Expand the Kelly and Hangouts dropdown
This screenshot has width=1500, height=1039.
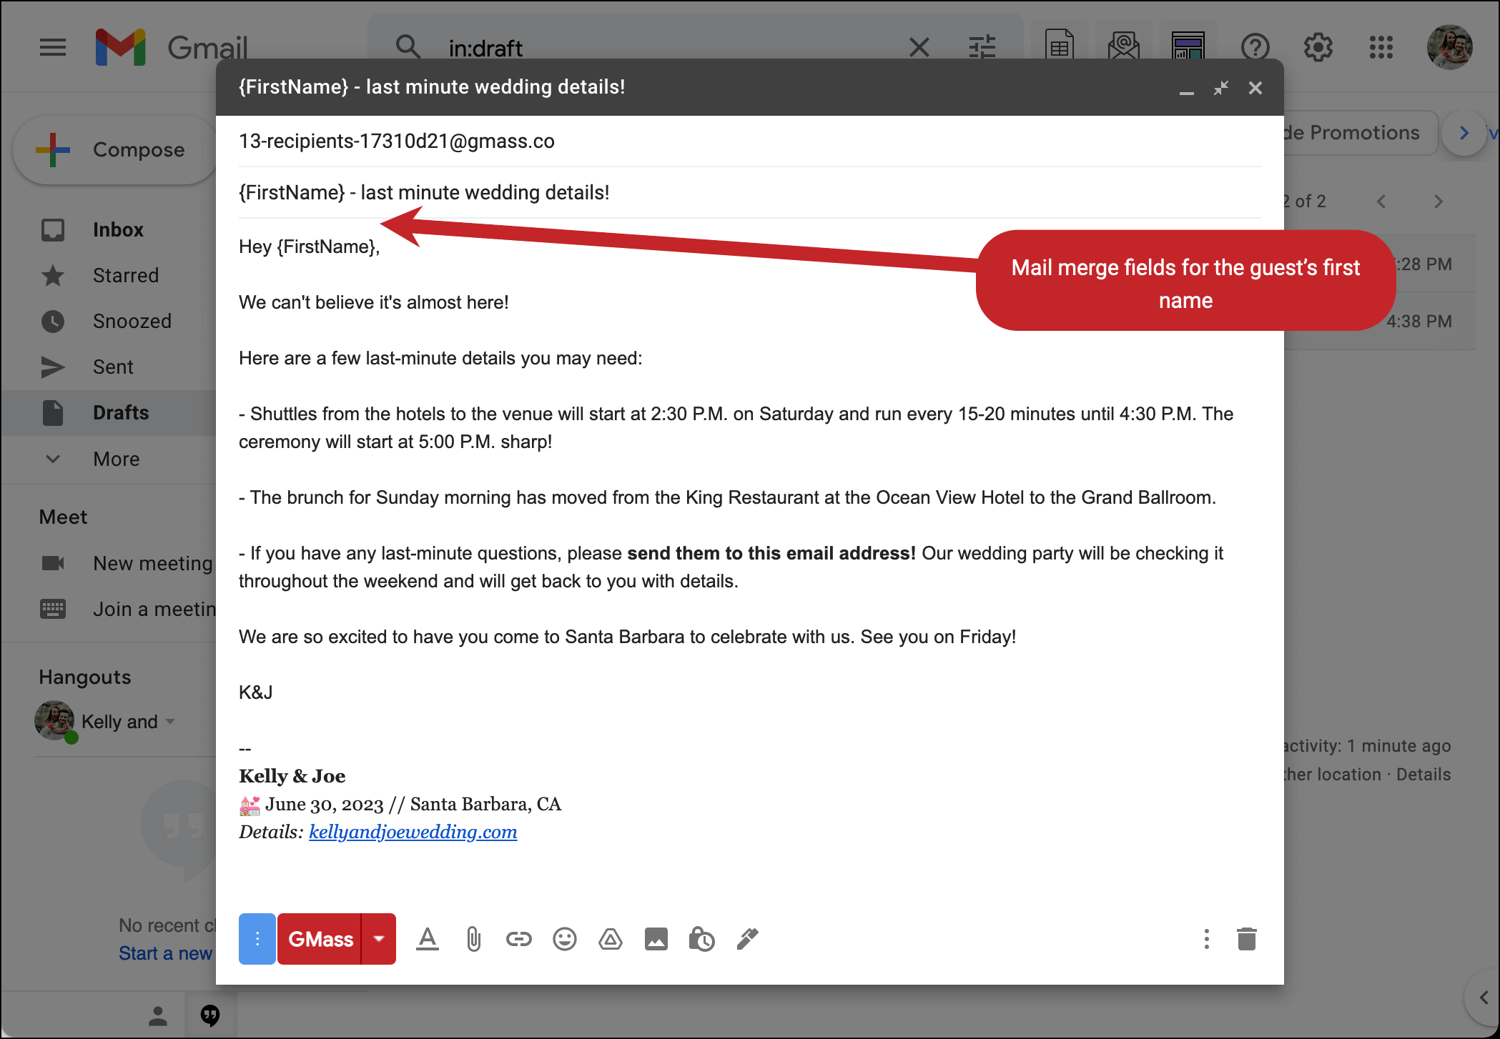click(x=170, y=722)
